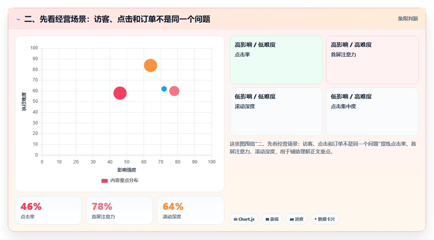Image resolution: width=434 pixels, height=240 pixels.
Task: Click the 78% 首屏注意力 stat card
Action: point(120,210)
